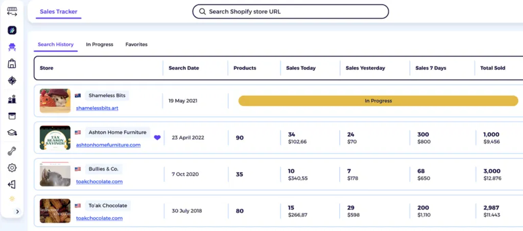Click the Total Sold column header

[493, 68]
